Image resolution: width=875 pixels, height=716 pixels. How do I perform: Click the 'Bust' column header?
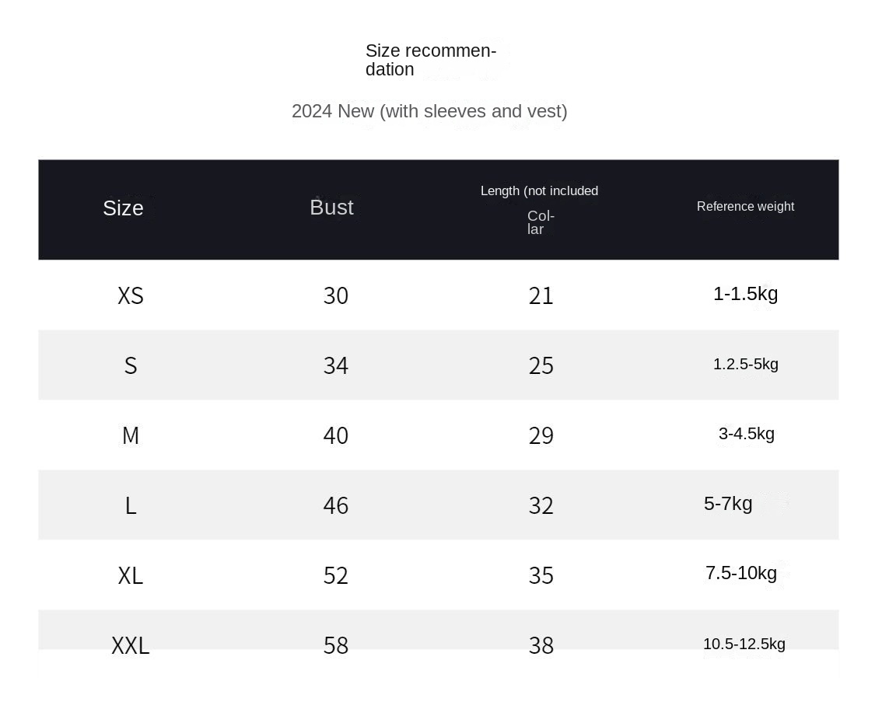[331, 208]
